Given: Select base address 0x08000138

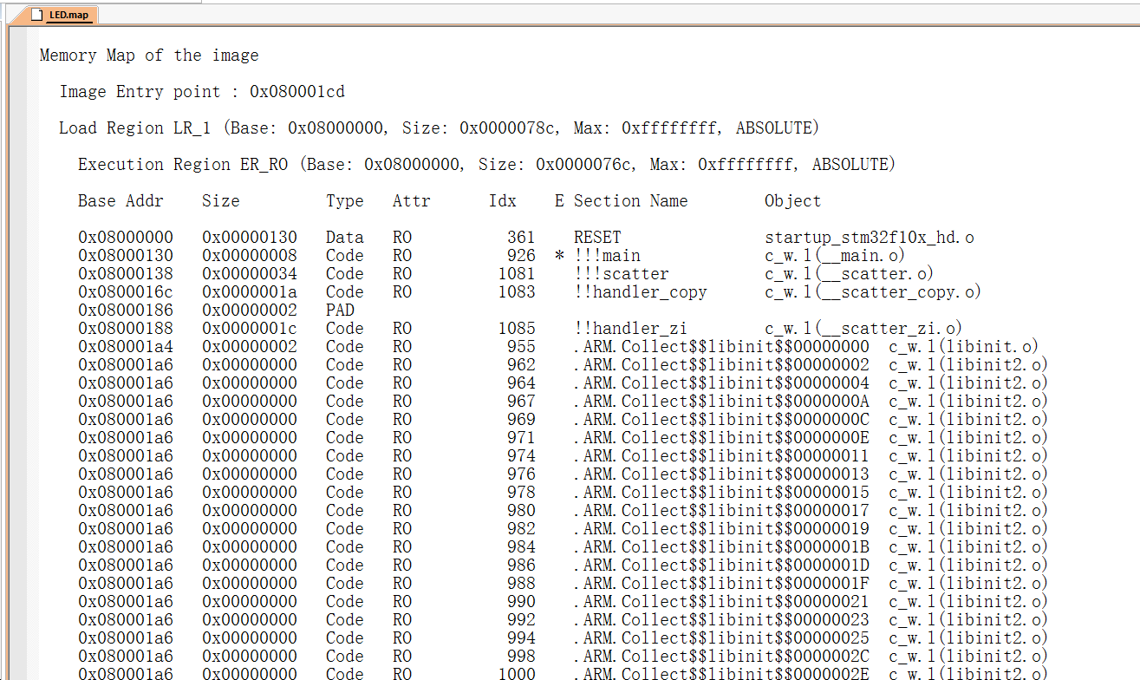Looking at the screenshot, I should [x=126, y=274].
